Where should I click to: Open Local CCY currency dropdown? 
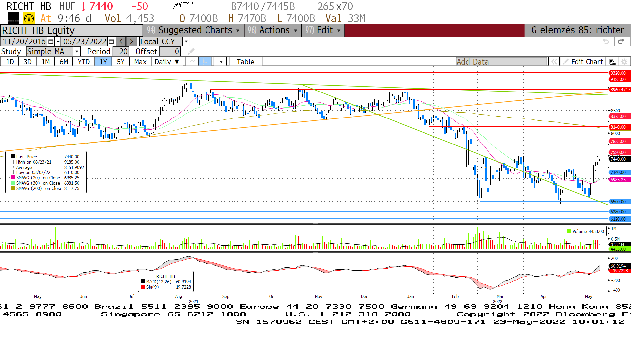pyautogui.click(x=186, y=41)
